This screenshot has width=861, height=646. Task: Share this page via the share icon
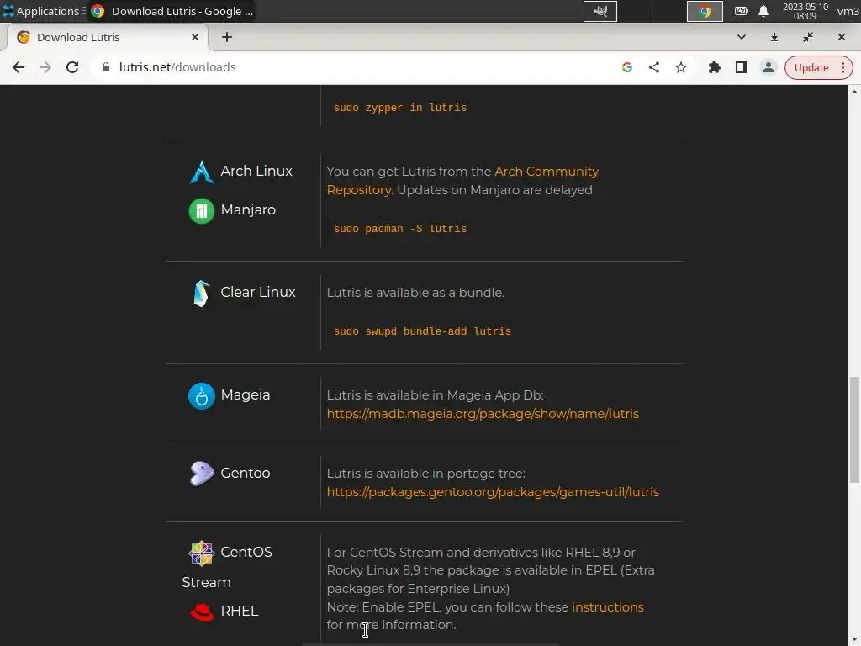point(654,67)
